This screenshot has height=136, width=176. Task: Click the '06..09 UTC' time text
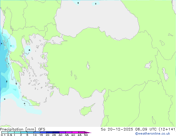[x=146, y=129]
